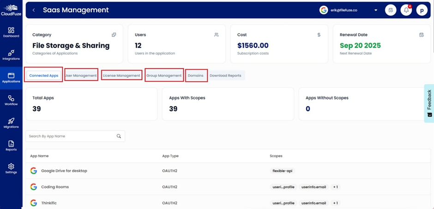Click the puzzle icon on Category card
Image resolution: width=434 pixels, height=209 pixels.
click(x=114, y=35)
